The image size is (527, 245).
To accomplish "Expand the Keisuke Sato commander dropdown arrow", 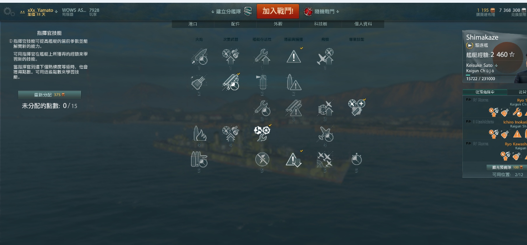I will coord(496,65).
